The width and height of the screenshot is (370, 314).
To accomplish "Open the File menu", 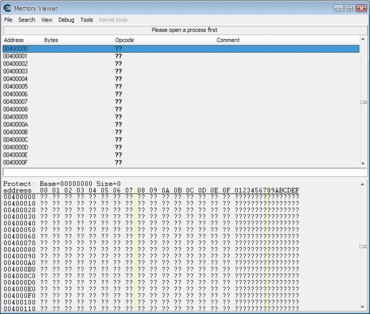I will click(7, 20).
